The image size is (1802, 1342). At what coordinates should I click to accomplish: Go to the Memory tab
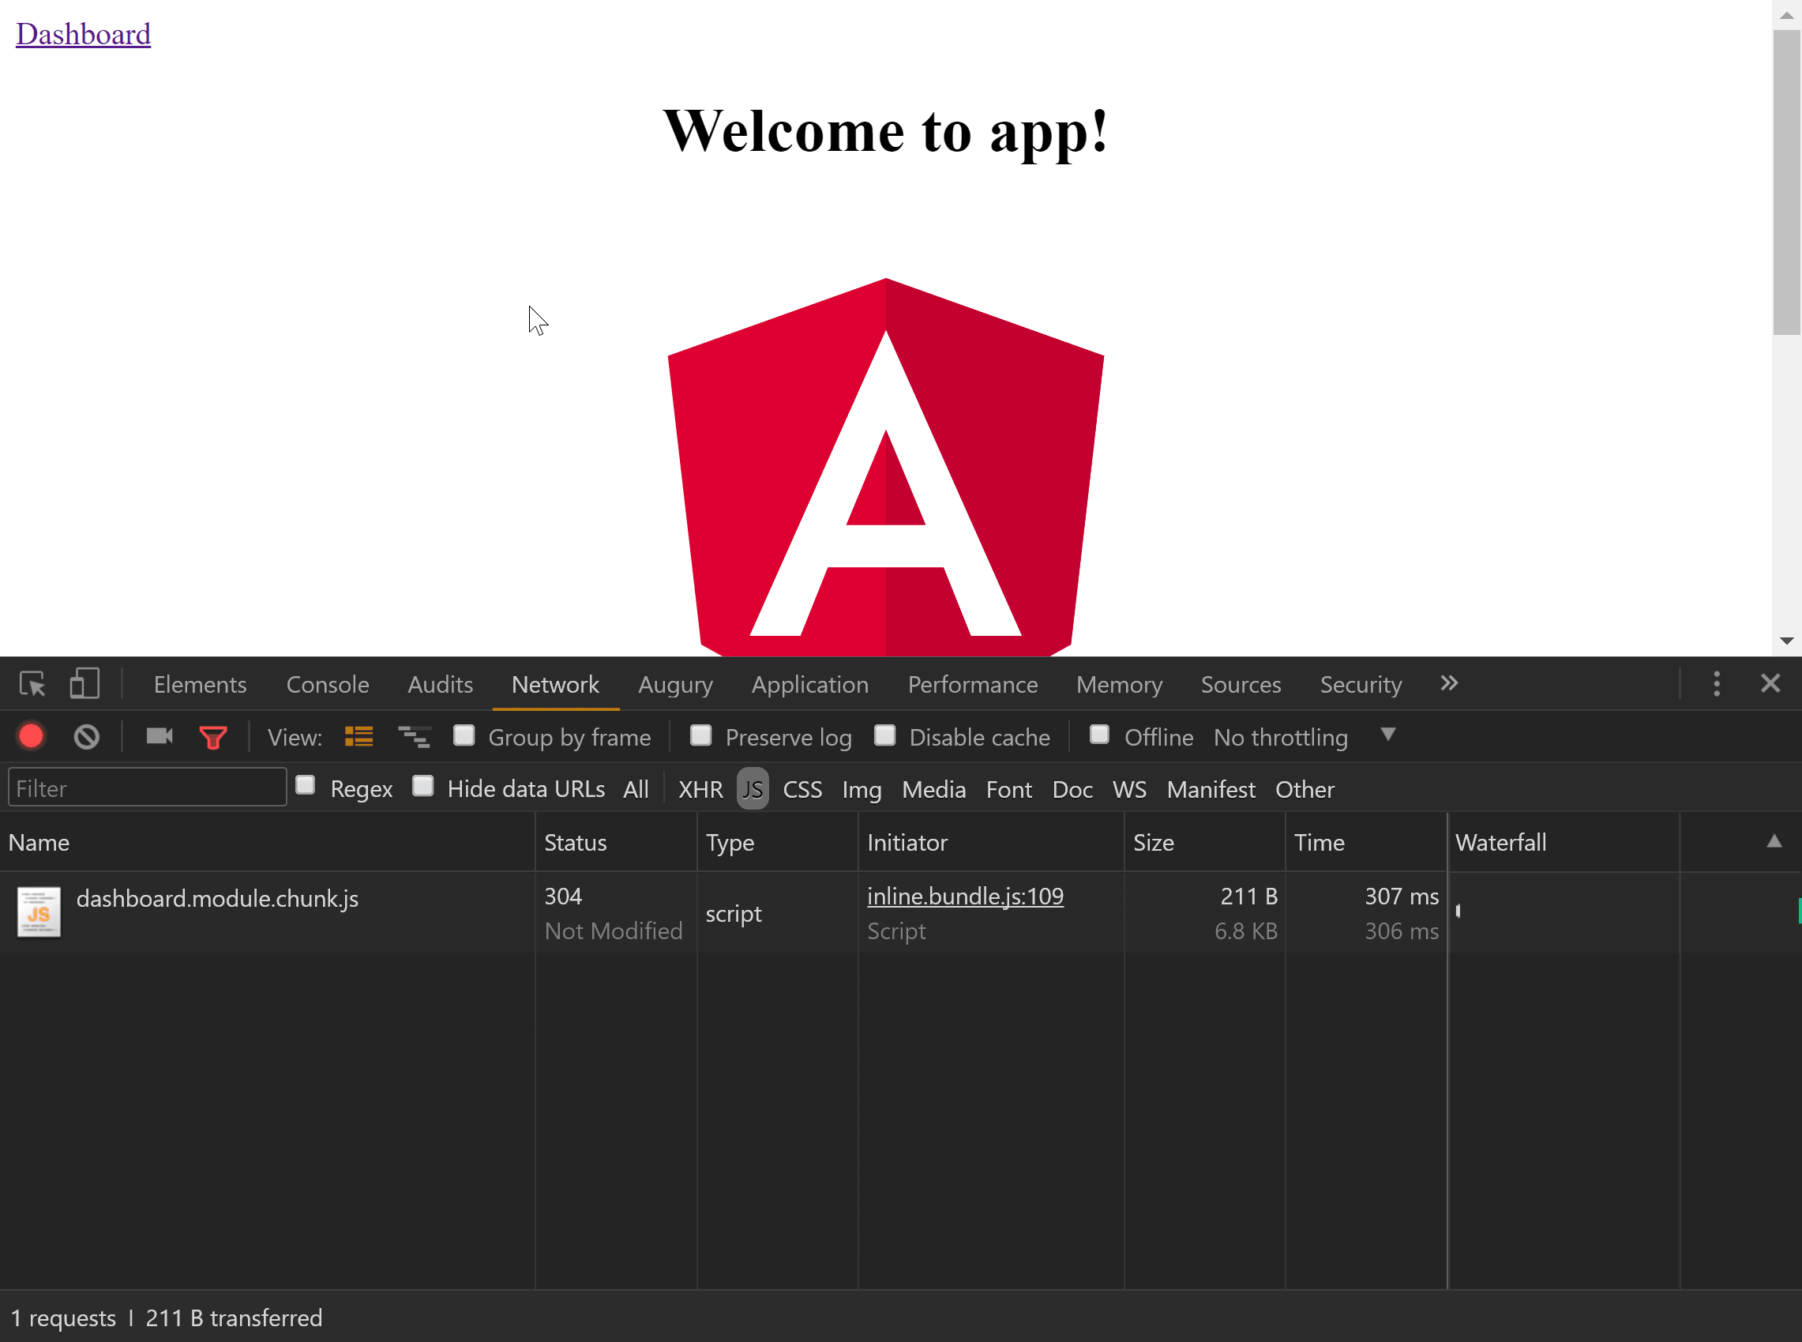1120,685
